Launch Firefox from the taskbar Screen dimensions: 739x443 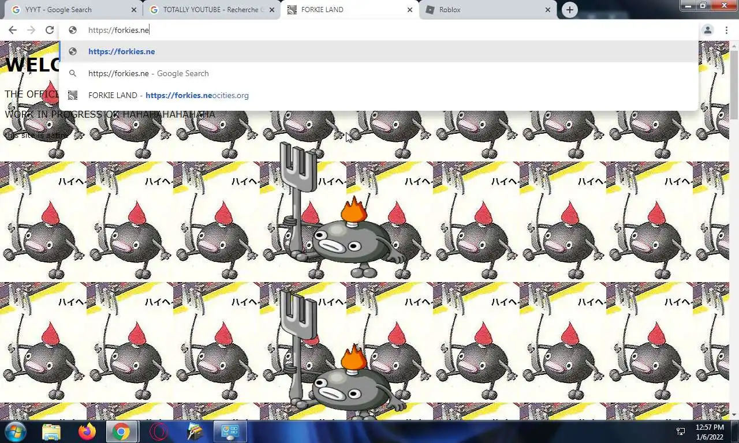coord(87,431)
